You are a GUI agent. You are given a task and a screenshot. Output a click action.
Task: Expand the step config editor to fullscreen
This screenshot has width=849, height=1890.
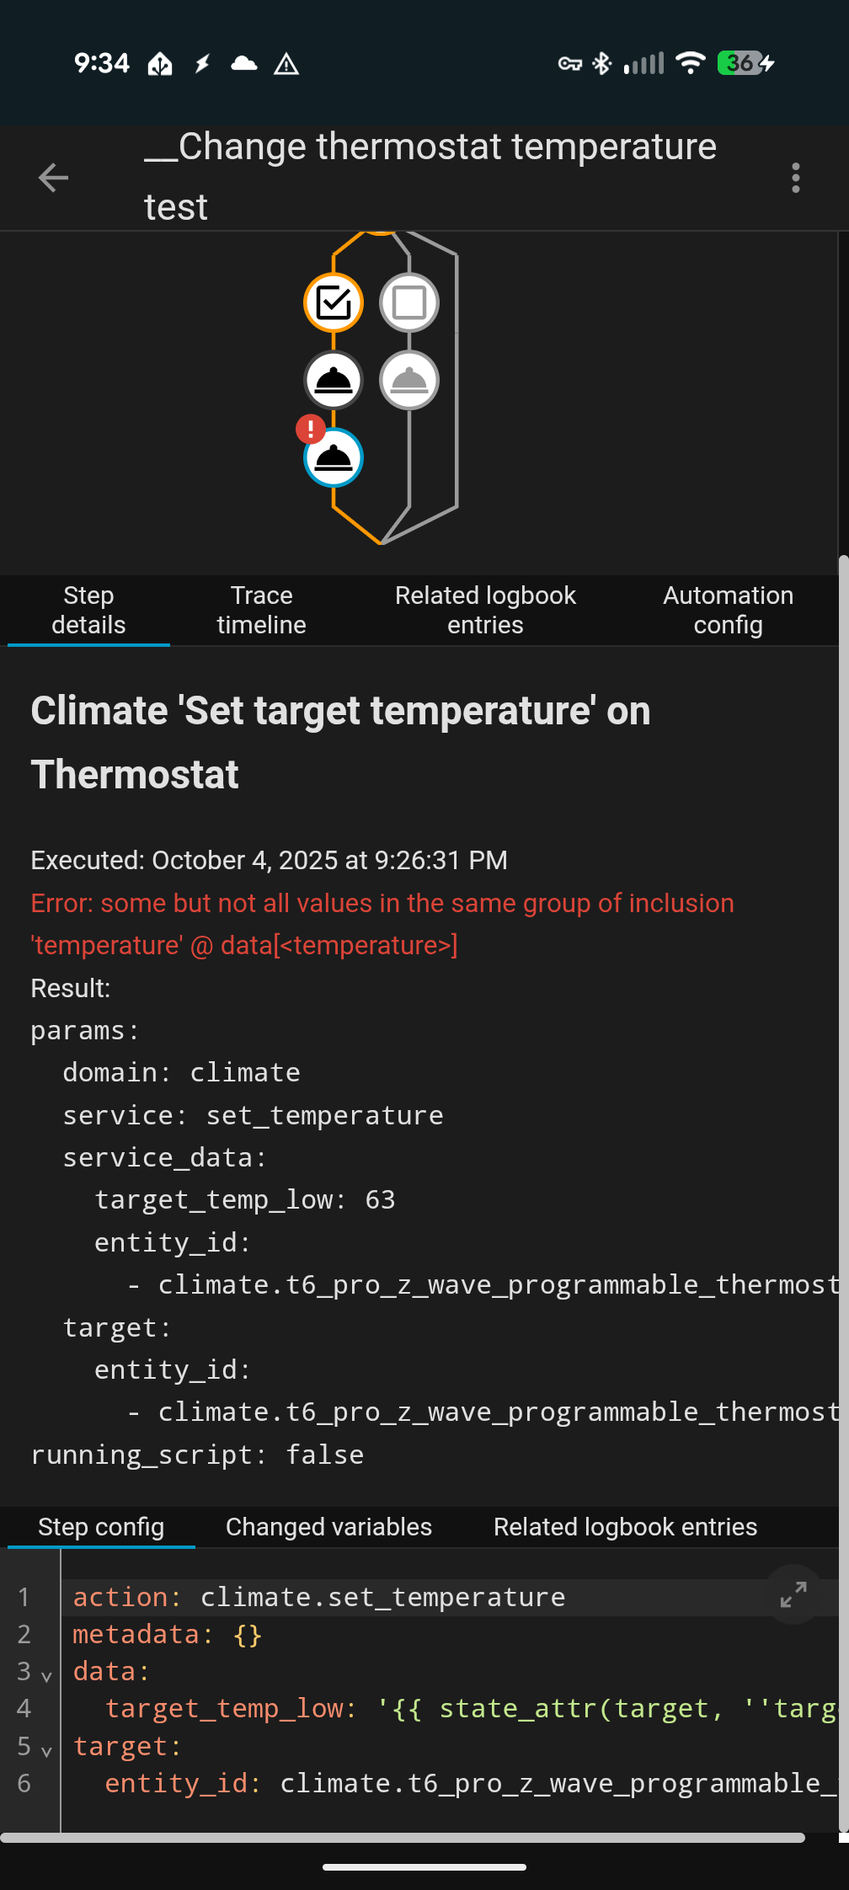click(793, 1594)
